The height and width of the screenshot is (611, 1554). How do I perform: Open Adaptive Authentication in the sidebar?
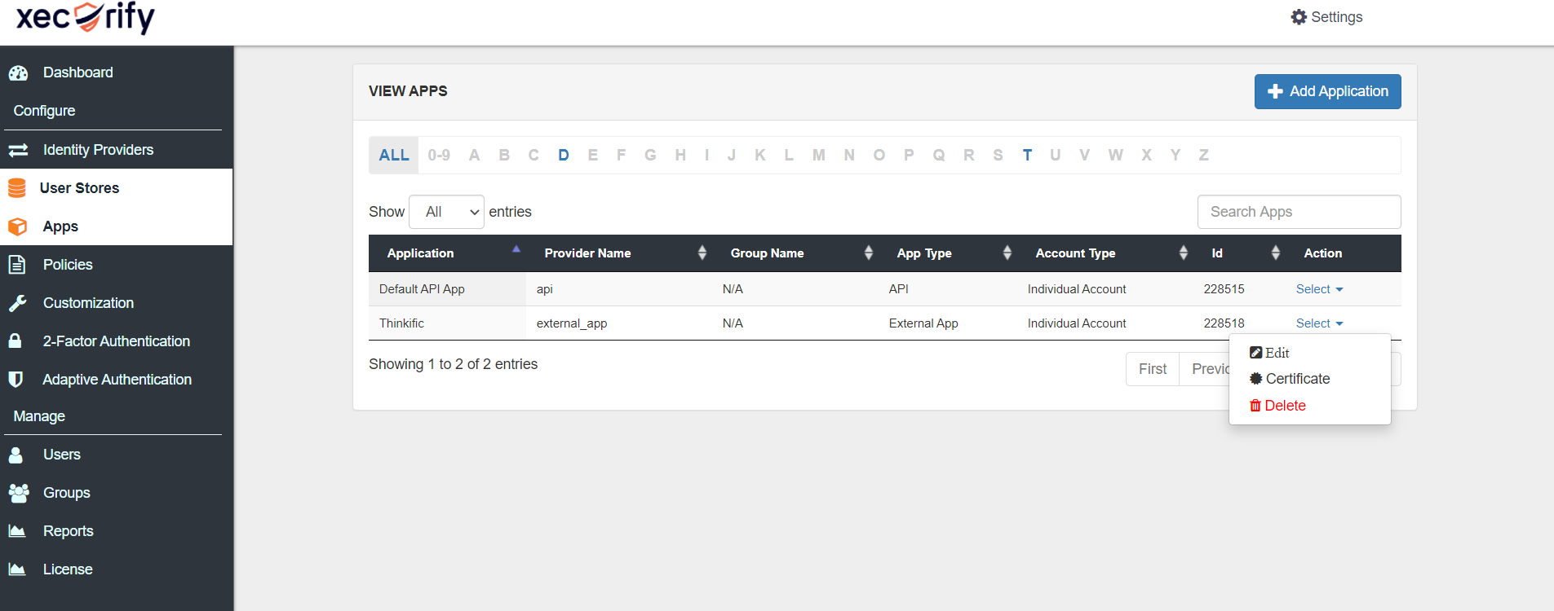click(117, 380)
